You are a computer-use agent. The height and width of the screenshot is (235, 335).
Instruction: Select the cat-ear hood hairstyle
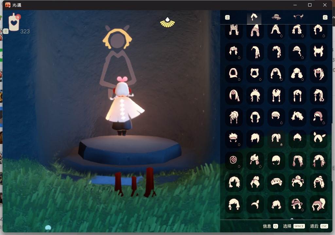pos(255,73)
